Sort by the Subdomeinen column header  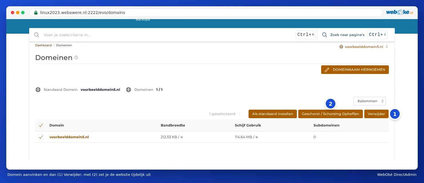[x=326, y=125]
